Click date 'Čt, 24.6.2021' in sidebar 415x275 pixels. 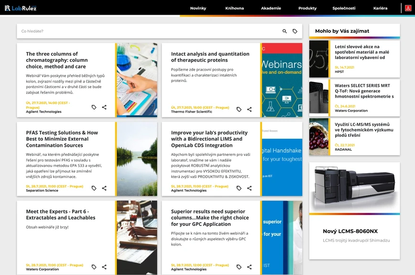click(345, 106)
